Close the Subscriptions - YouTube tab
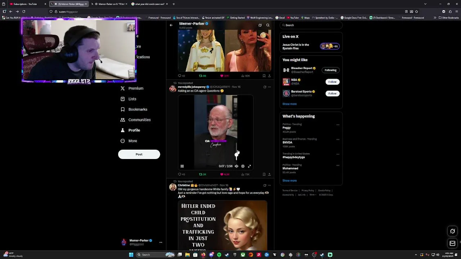This screenshot has height=259, width=461. point(45,4)
